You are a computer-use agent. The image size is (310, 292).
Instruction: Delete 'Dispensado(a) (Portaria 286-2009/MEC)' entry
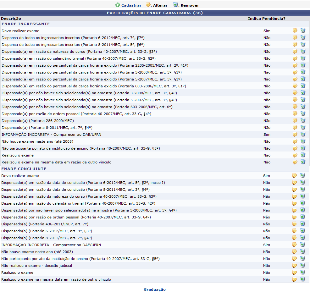pyautogui.click(x=303, y=121)
